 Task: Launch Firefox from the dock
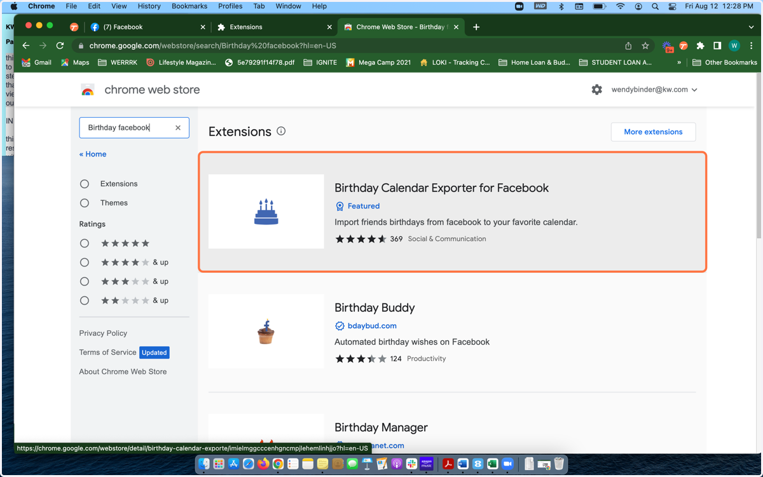[263, 464]
